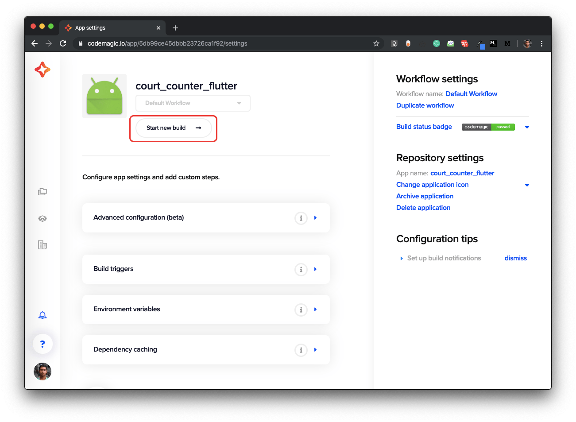Open the Grammarly extension icon
This screenshot has height=422, width=576.
(x=437, y=43)
